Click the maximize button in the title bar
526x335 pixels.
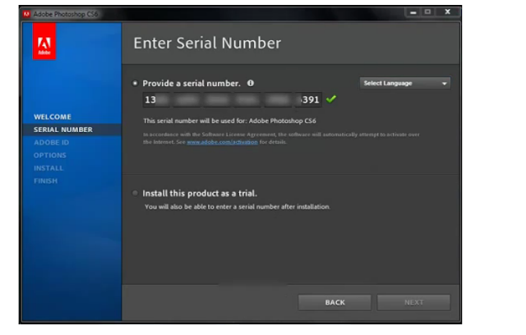point(427,12)
